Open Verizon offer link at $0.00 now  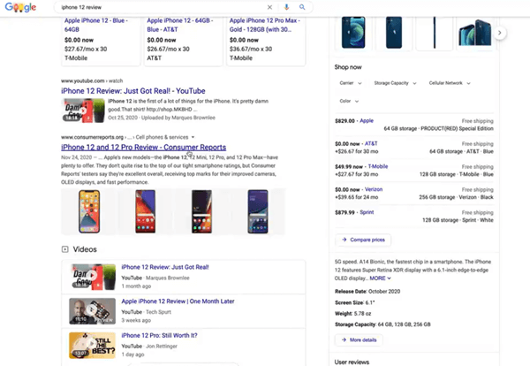coord(374,189)
